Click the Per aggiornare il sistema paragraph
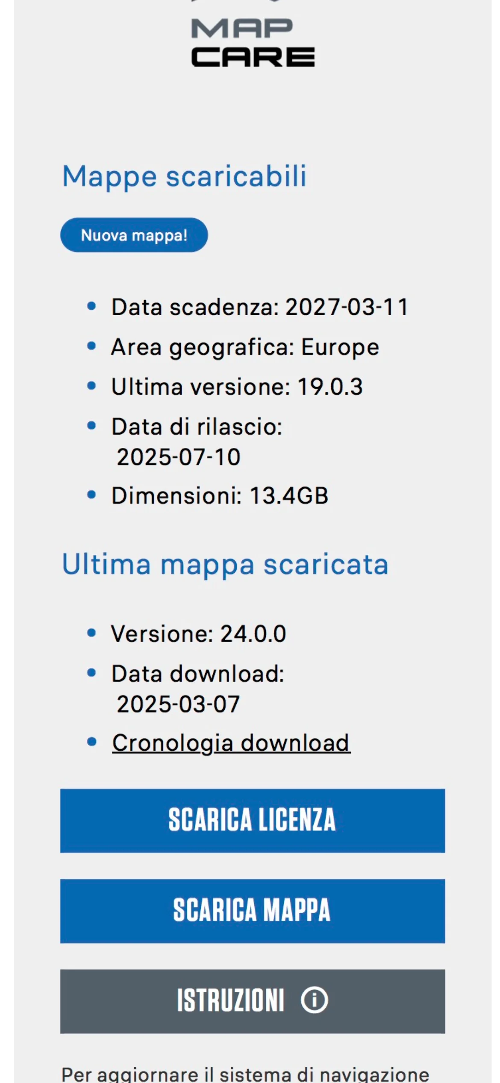Image resolution: width=500 pixels, height=1083 pixels. [245, 1074]
